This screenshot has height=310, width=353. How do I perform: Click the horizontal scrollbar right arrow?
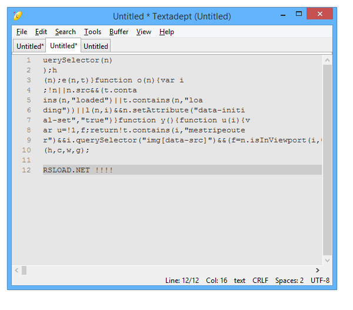tap(318, 270)
